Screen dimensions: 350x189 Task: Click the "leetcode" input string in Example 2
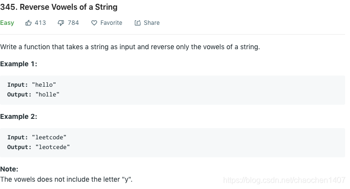click(49, 137)
